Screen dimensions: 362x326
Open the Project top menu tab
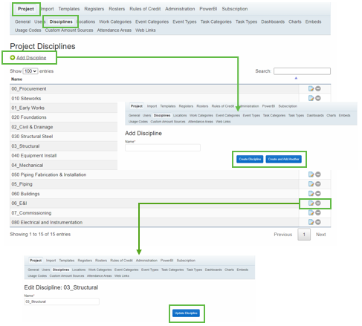tap(26, 9)
